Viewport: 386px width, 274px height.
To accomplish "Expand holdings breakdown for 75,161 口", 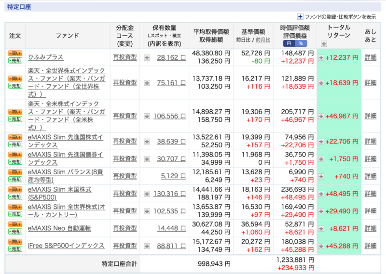I will 147,83.
